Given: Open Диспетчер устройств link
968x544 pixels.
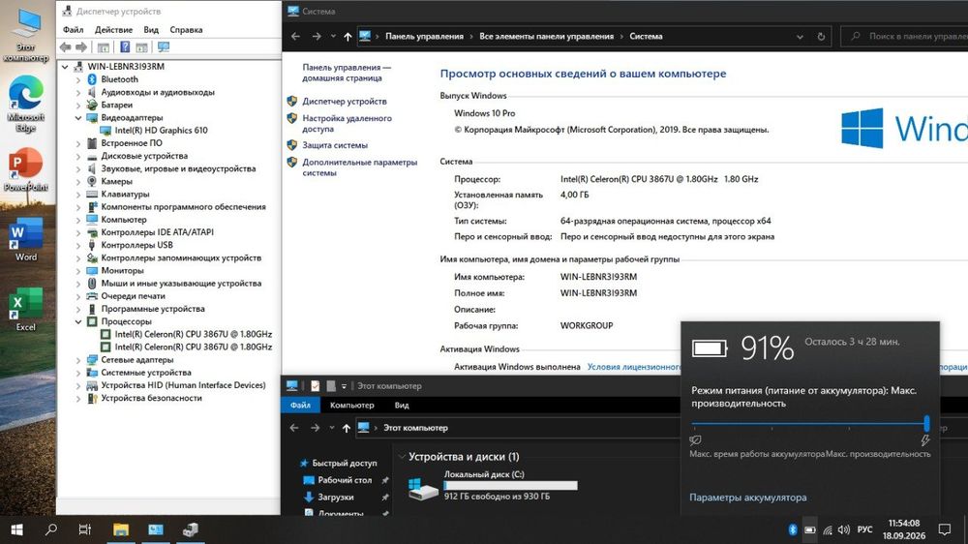Looking at the screenshot, I should pos(345,102).
